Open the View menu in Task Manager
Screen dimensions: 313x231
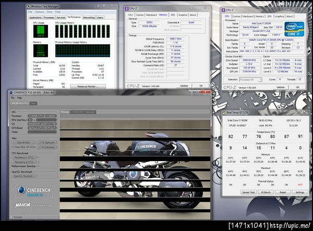[50, 12]
